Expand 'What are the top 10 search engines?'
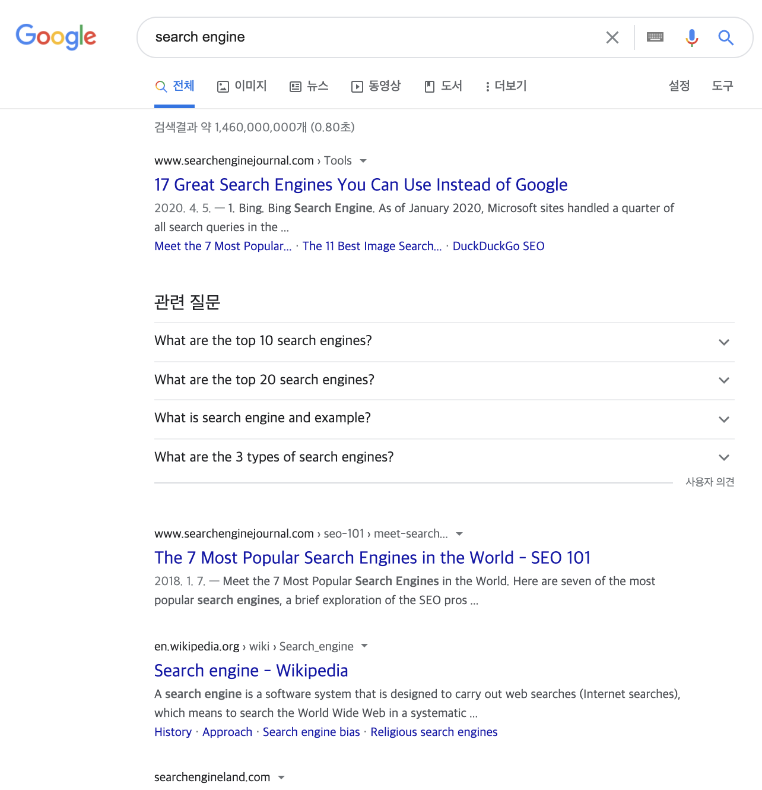Screen dimensions: 762x790 [444, 342]
